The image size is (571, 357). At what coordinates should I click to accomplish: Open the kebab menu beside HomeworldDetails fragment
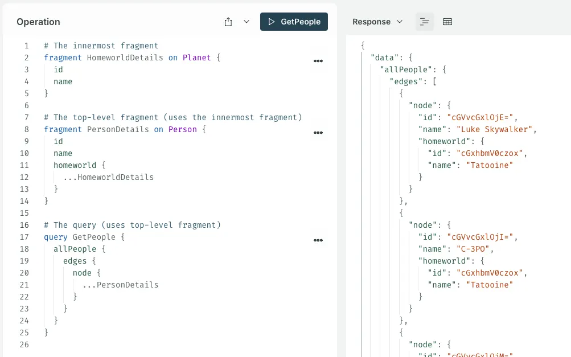coord(318,61)
